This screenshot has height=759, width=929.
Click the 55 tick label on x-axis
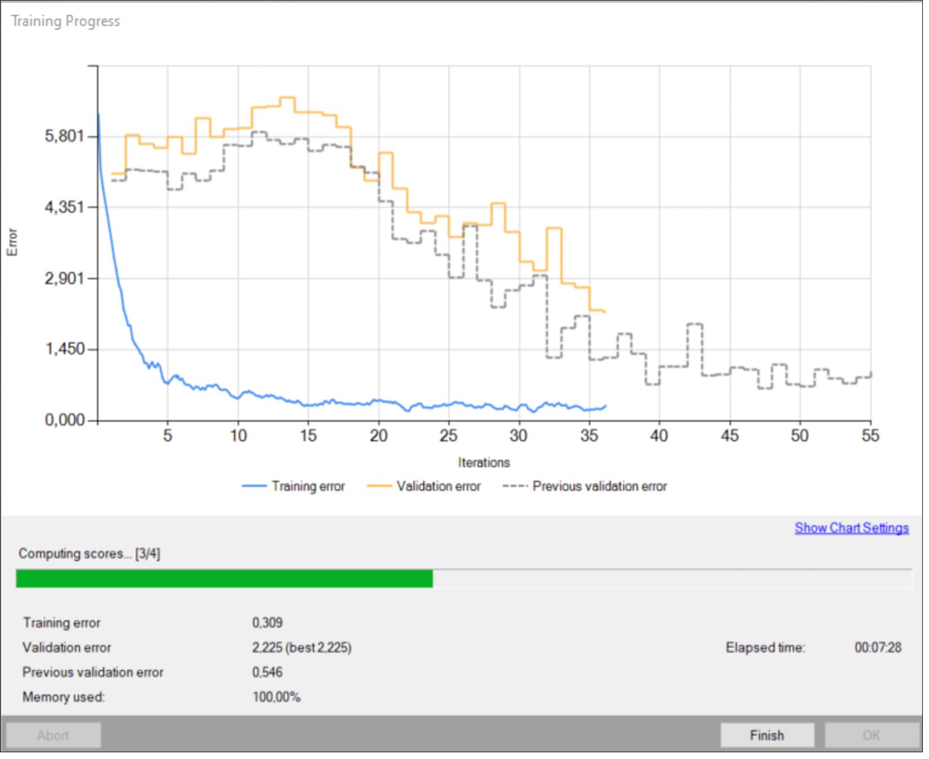[869, 436]
